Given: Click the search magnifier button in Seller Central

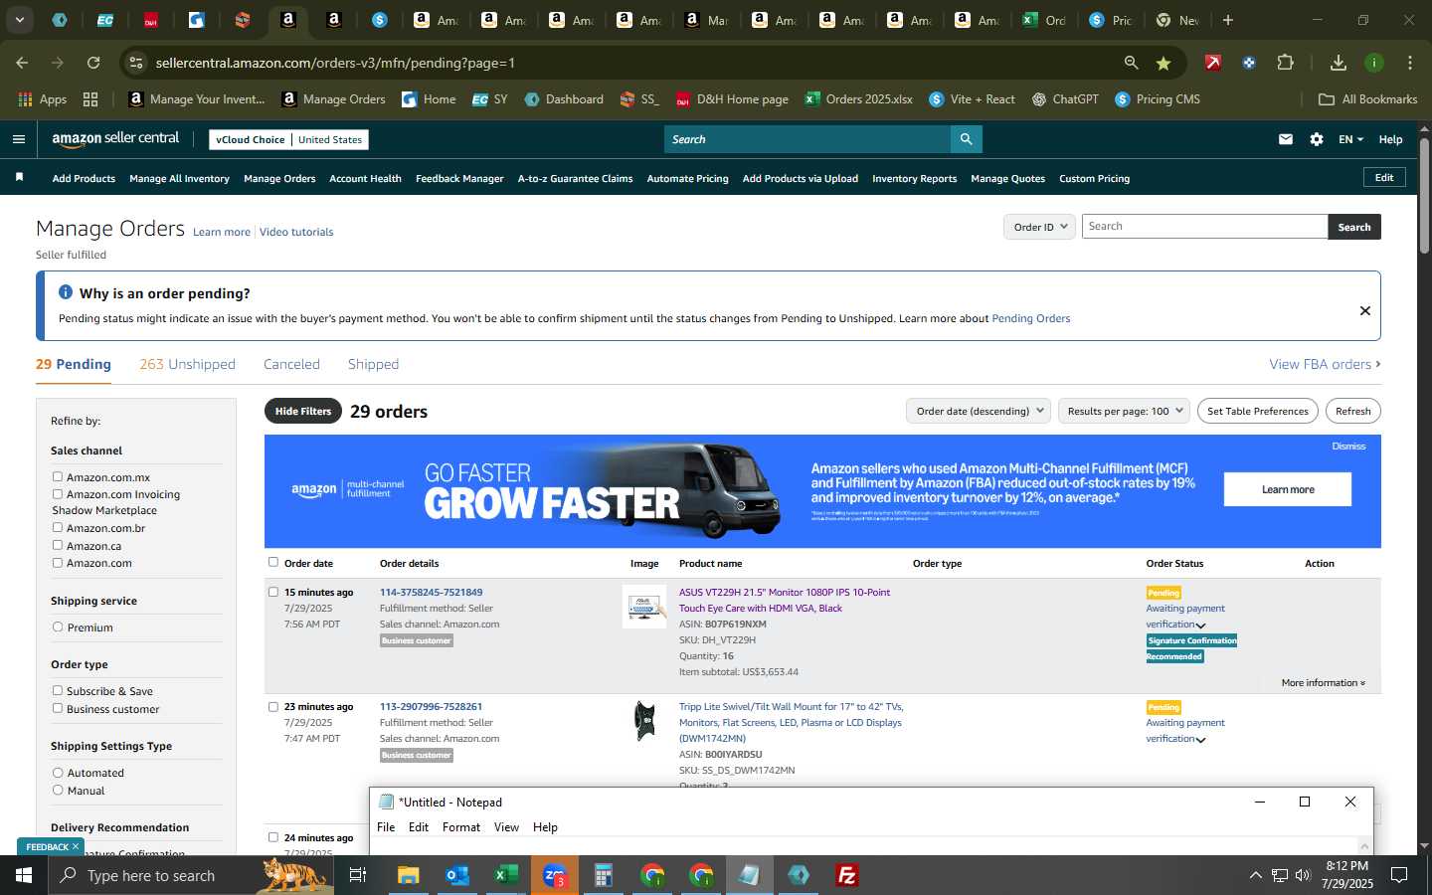Looking at the screenshot, I should coord(966,139).
